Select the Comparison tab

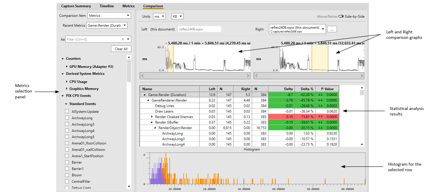[153, 6]
